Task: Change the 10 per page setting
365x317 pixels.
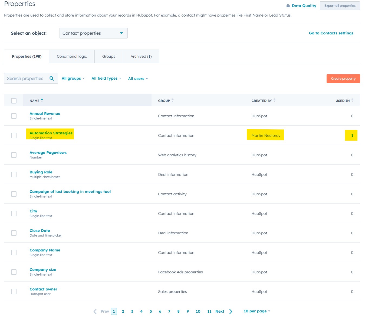Action: pyautogui.click(x=257, y=311)
